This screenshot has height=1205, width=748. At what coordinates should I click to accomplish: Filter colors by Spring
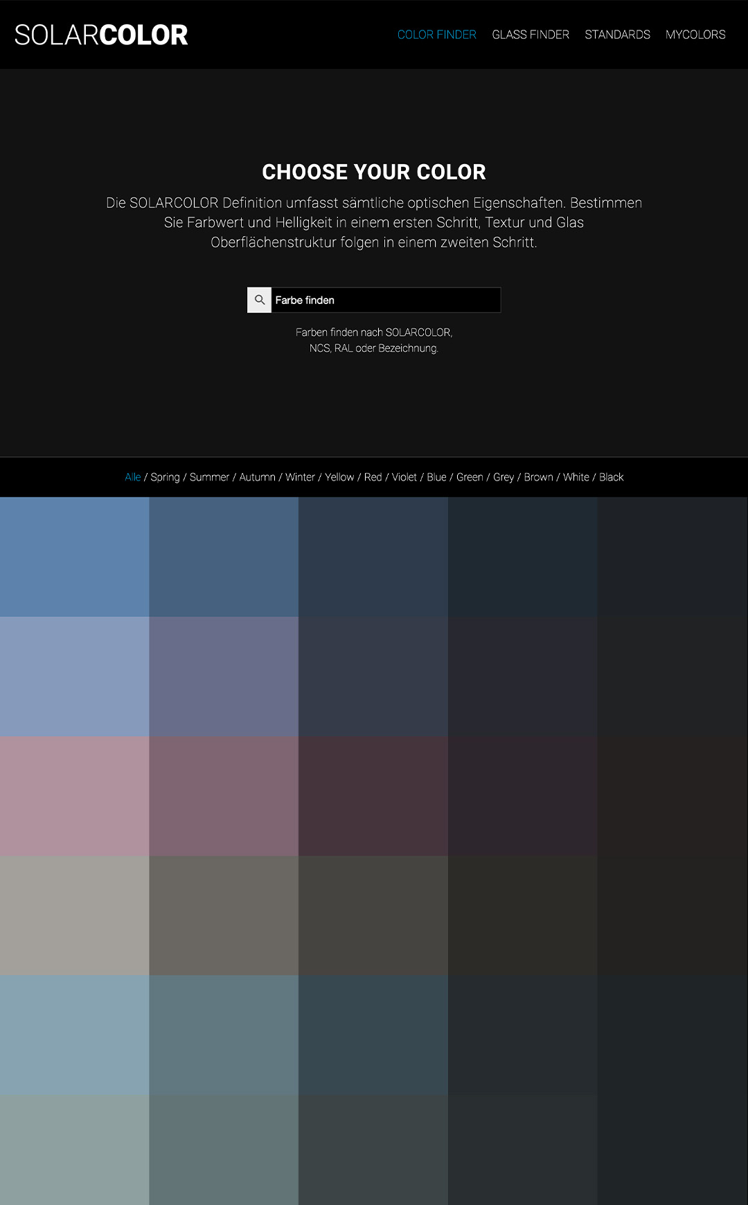click(x=165, y=477)
